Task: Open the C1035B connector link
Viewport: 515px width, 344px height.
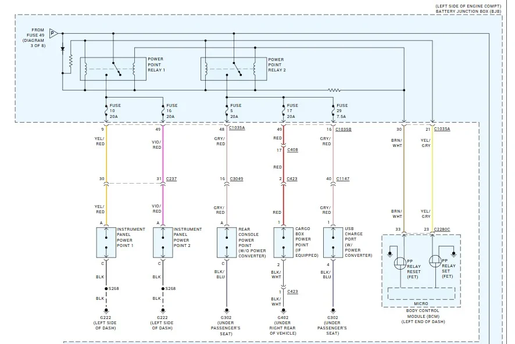Action: point(343,130)
